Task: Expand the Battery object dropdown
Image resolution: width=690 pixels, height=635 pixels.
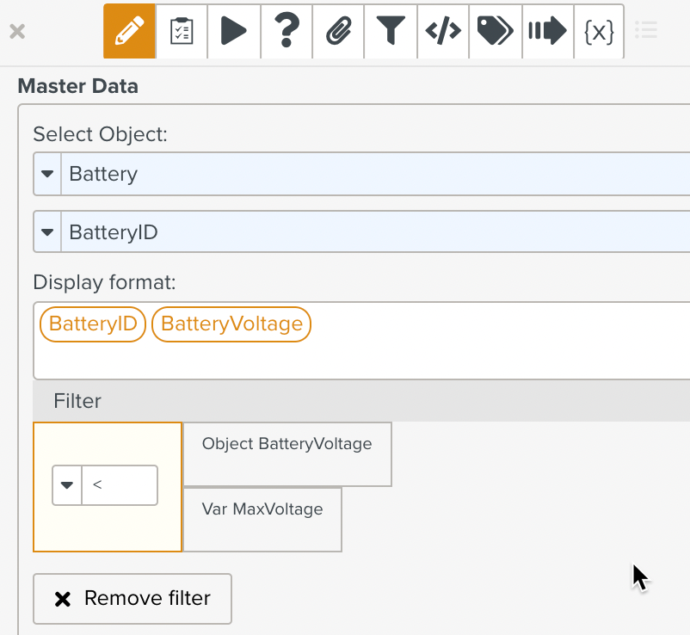Action: coord(47,174)
